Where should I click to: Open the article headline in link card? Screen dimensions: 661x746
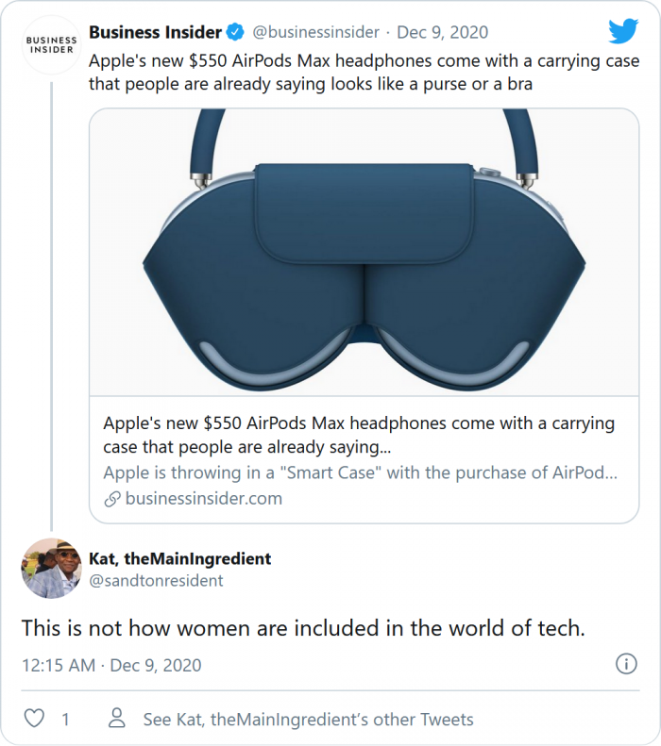pyautogui.click(x=359, y=434)
